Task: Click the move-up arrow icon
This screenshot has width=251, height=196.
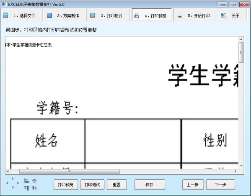Action: [x=13, y=178]
